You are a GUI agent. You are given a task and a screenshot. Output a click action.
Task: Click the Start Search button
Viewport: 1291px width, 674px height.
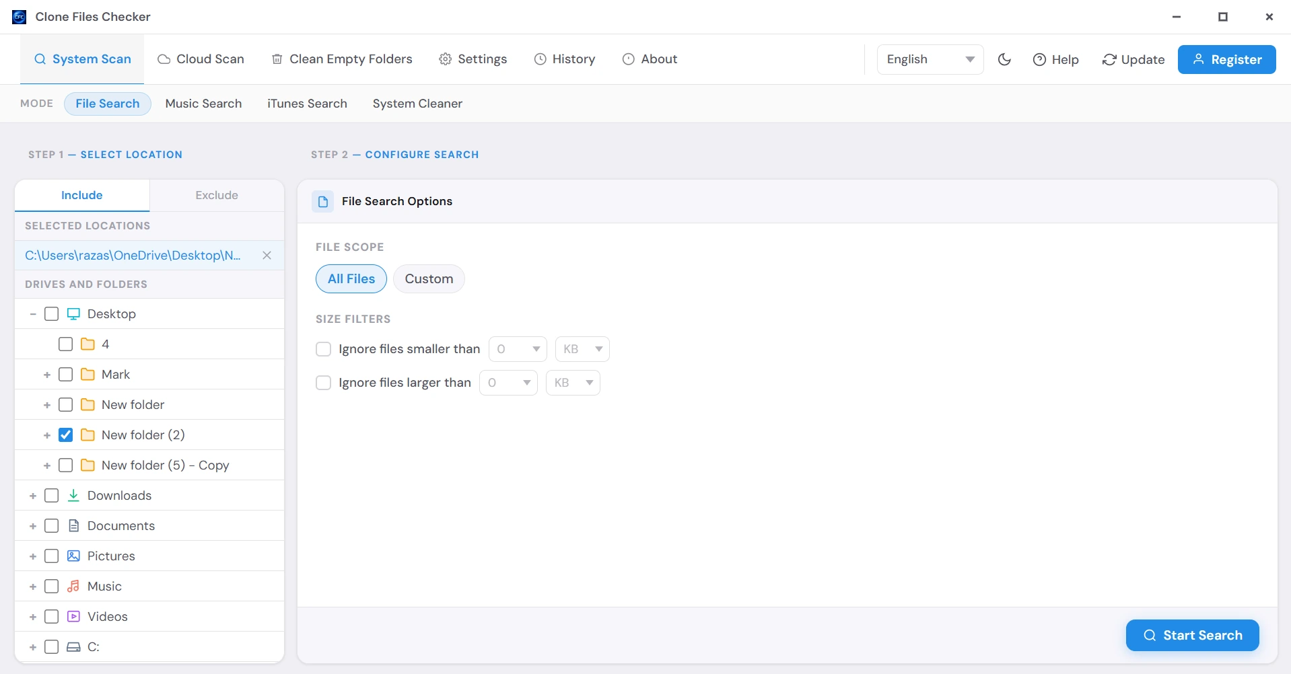coord(1192,635)
